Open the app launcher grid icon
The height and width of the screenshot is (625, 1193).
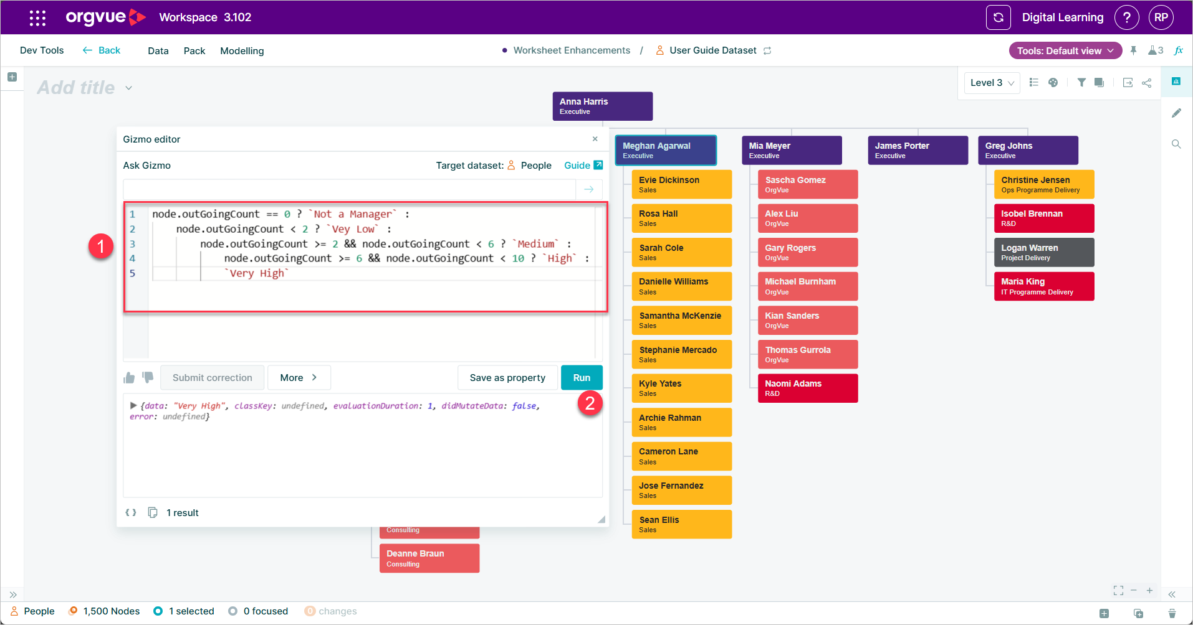pos(37,17)
